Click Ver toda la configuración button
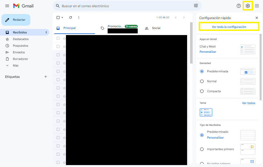 (229, 27)
